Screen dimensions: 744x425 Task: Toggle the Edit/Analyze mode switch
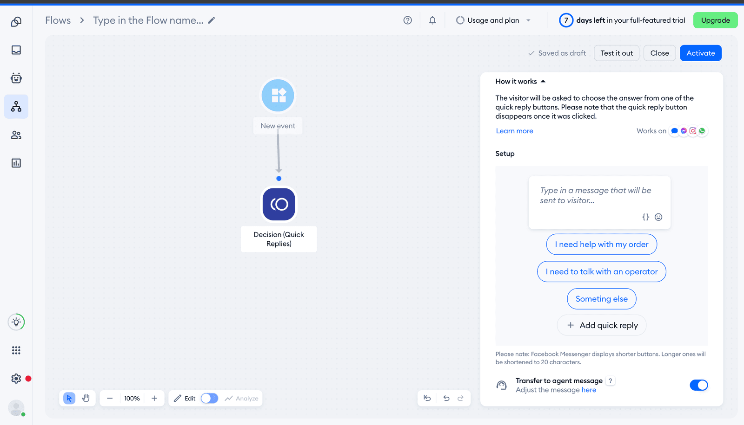(x=209, y=398)
